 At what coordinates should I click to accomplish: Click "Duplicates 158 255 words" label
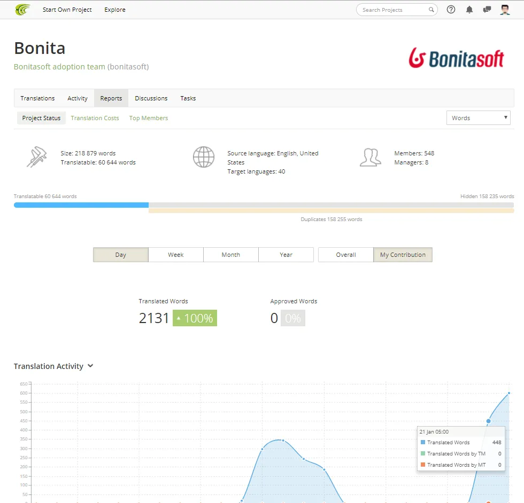click(x=331, y=219)
